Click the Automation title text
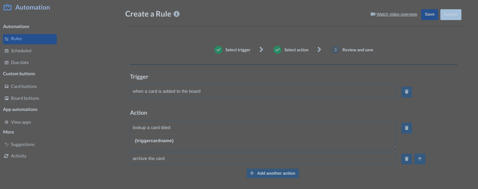 pos(33,7)
